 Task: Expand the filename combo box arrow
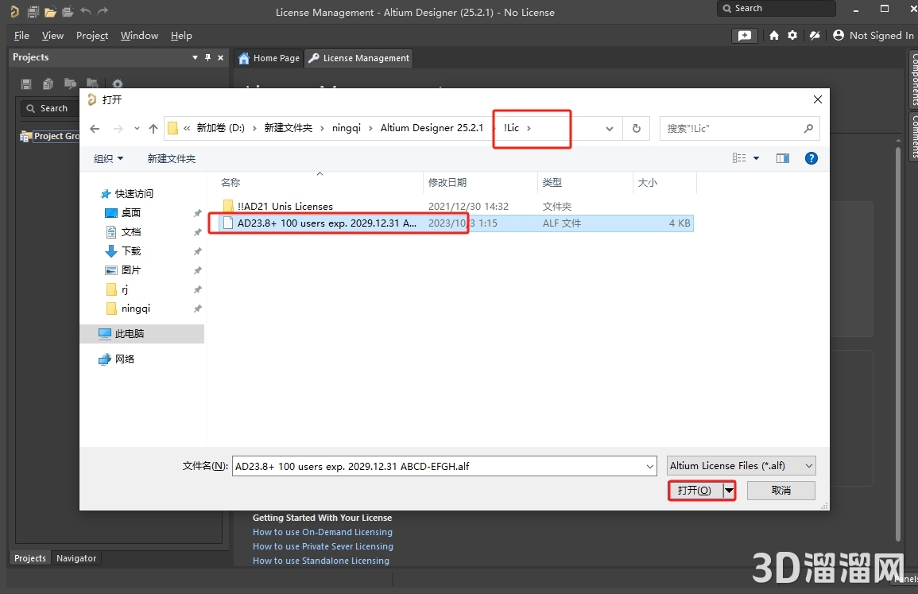[x=650, y=466]
